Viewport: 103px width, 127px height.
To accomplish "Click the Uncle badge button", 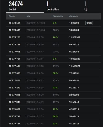I will (89, 23).
